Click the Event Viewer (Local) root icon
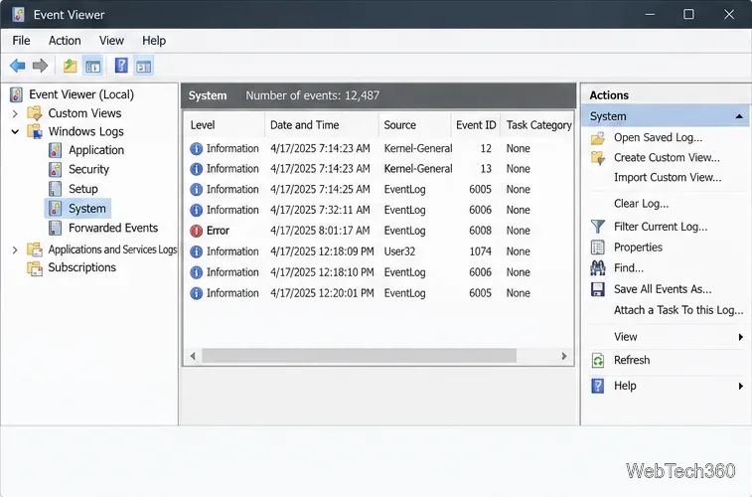Viewport: 752px width, 497px height. pos(16,94)
